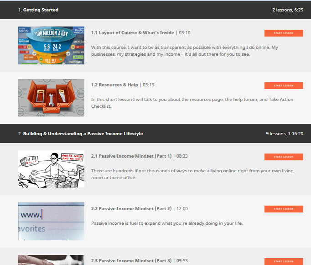Open title 1.1 Layout of Course & What's Inside
Image resolution: width=311 pixels, height=265 pixels.
[x=133, y=33]
